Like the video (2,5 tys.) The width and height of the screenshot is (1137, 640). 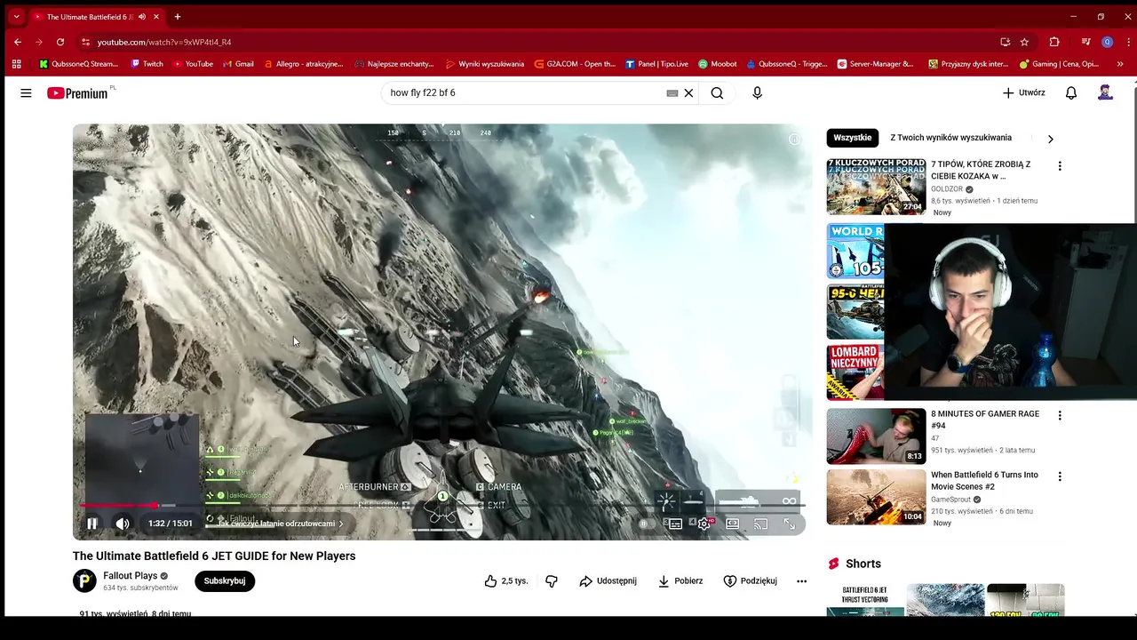click(x=506, y=580)
